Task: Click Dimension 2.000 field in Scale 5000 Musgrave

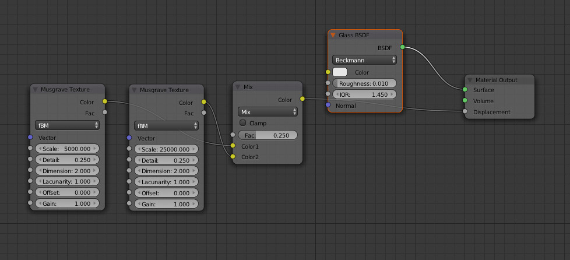Action: [67, 171]
